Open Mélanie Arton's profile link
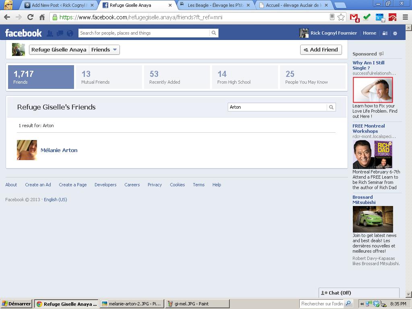 click(59, 150)
